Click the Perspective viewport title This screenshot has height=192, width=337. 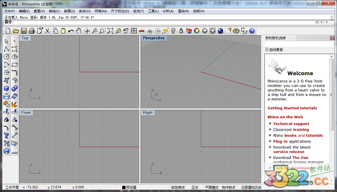tap(154, 38)
